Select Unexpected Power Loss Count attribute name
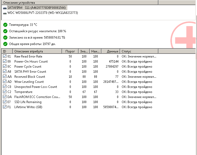This screenshot has width=197, height=155. pyautogui.click(x=36, y=87)
